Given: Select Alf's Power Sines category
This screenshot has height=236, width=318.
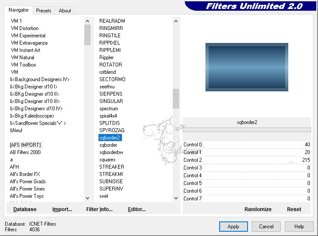Looking at the screenshot, I should pos(27,189).
